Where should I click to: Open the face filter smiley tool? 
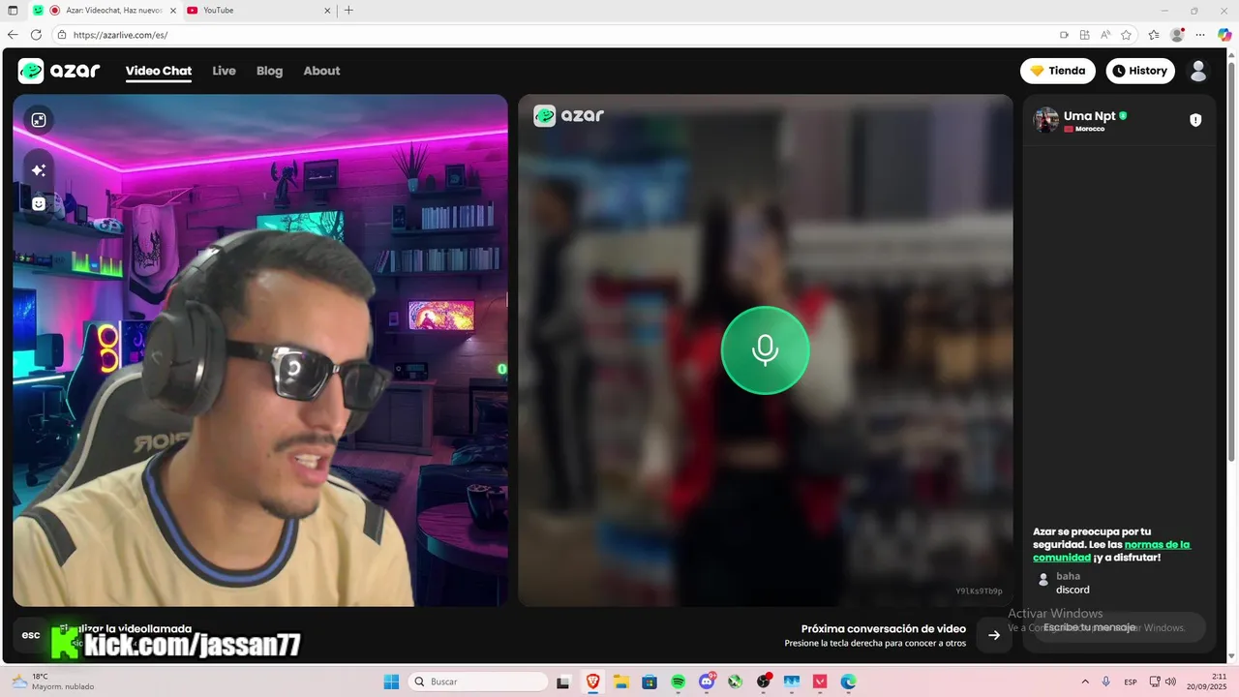point(39,203)
